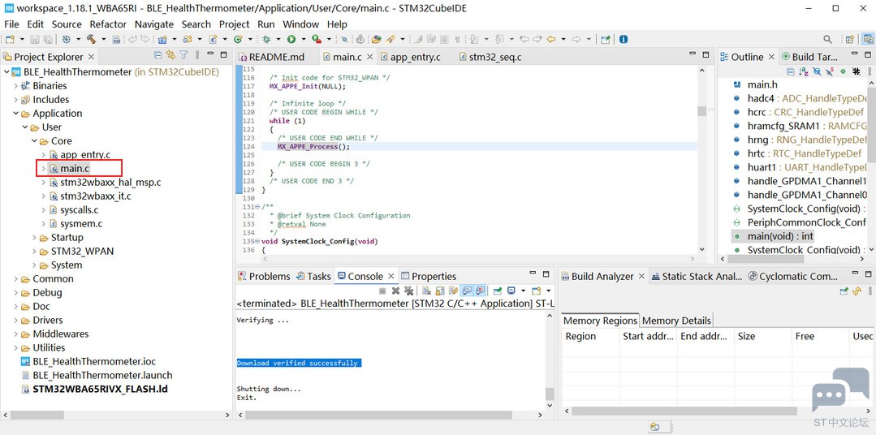This screenshot has height=435, width=876.
Task: Sort Outline entries alphabetically
Action: coord(804,71)
